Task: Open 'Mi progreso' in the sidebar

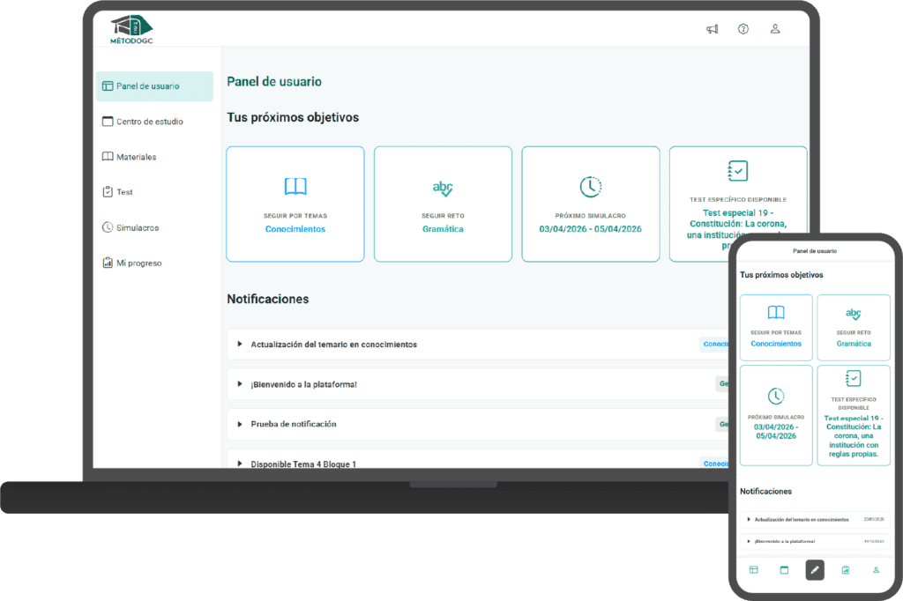Action: [138, 263]
